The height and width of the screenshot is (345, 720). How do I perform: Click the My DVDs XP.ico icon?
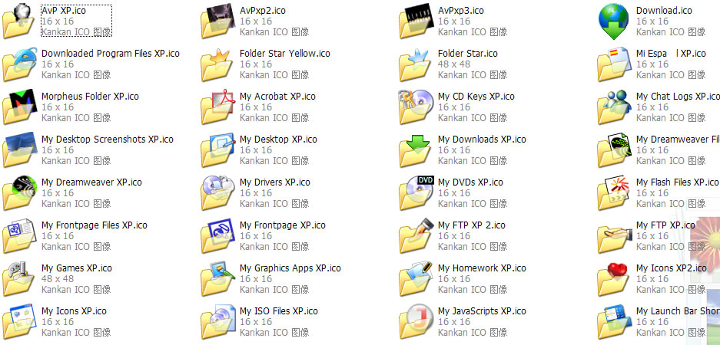coord(416,192)
